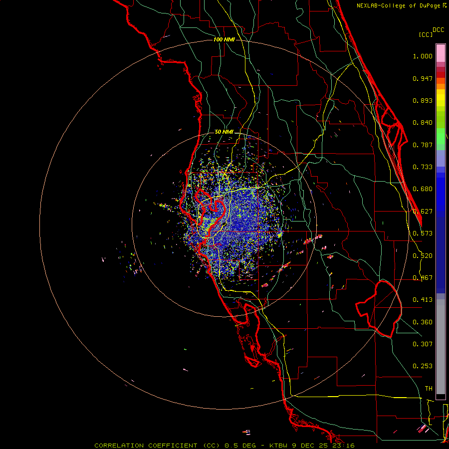449x449 pixels.
Task: Click the 50 NMI range ring label
Action: pyautogui.click(x=224, y=132)
